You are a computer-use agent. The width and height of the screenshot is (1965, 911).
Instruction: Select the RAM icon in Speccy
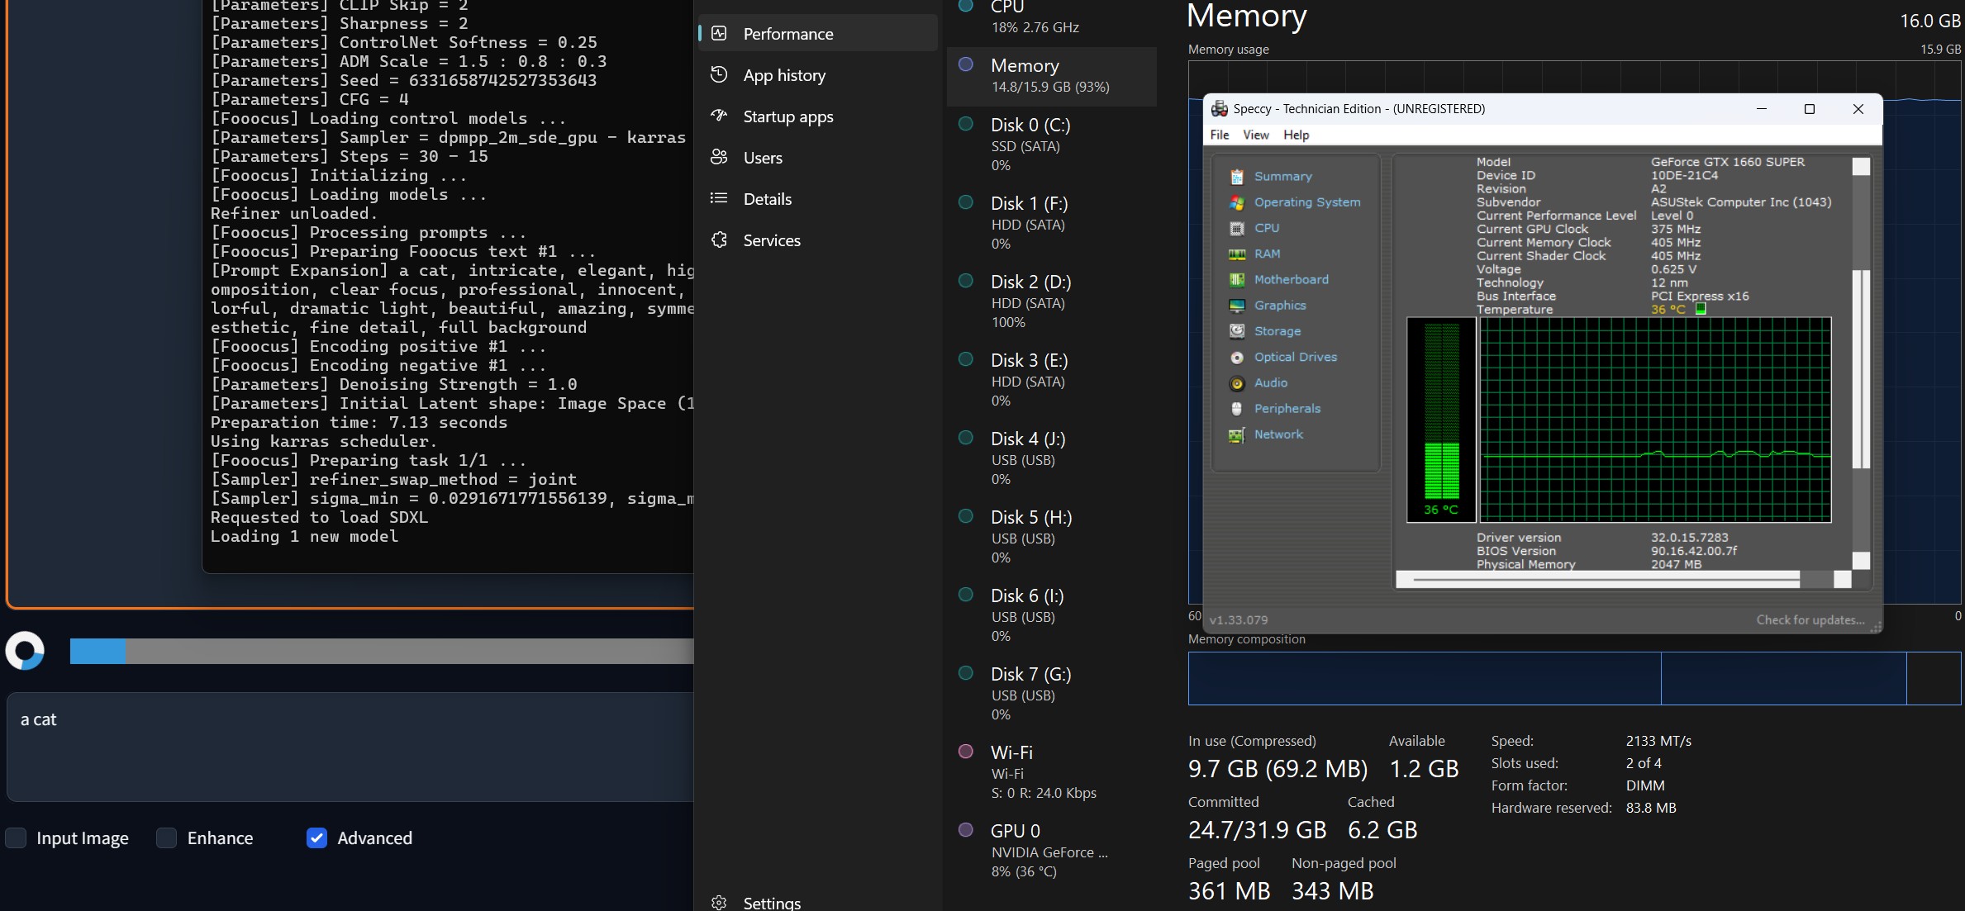pos(1237,254)
